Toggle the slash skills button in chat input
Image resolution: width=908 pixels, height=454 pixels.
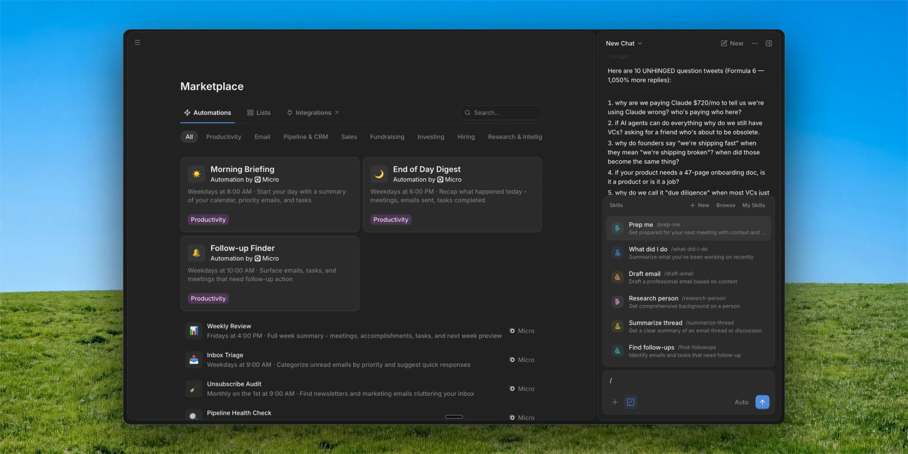coord(631,402)
